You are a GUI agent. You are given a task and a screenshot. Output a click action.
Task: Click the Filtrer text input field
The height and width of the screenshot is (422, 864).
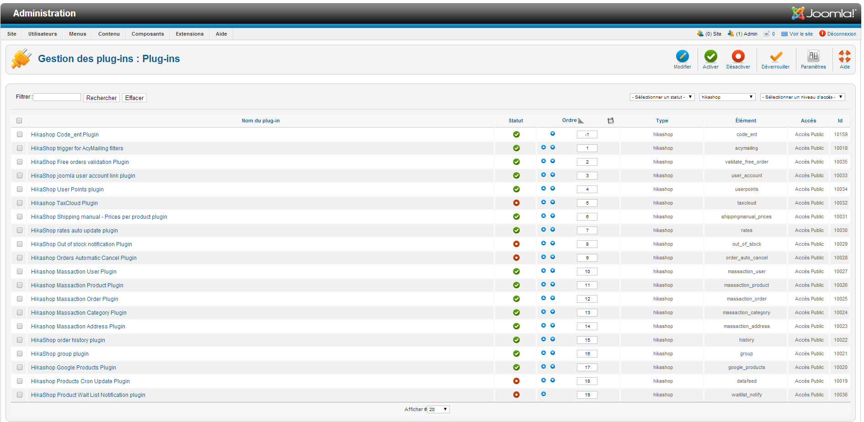57,97
